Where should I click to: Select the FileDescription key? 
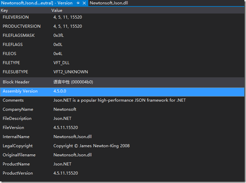pyautogui.click(x=17, y=119)
